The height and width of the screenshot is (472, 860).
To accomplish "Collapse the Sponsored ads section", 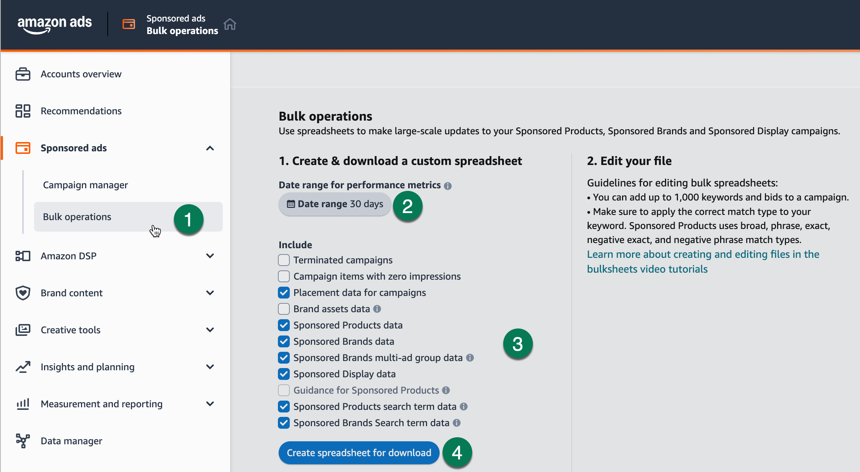I will click(x=210, y=148).
